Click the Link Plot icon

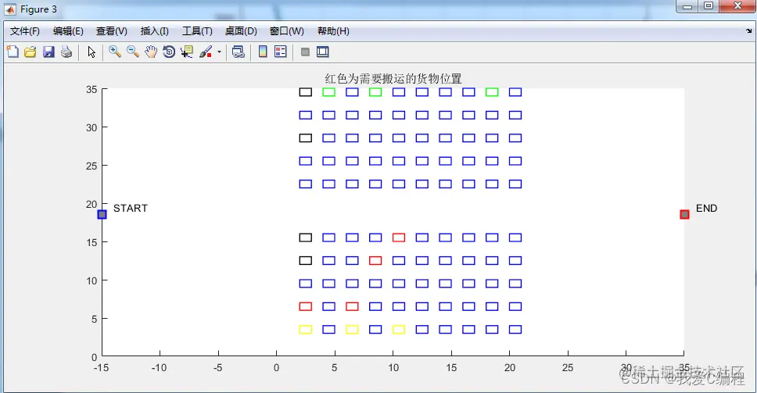[x=238, y=52]
